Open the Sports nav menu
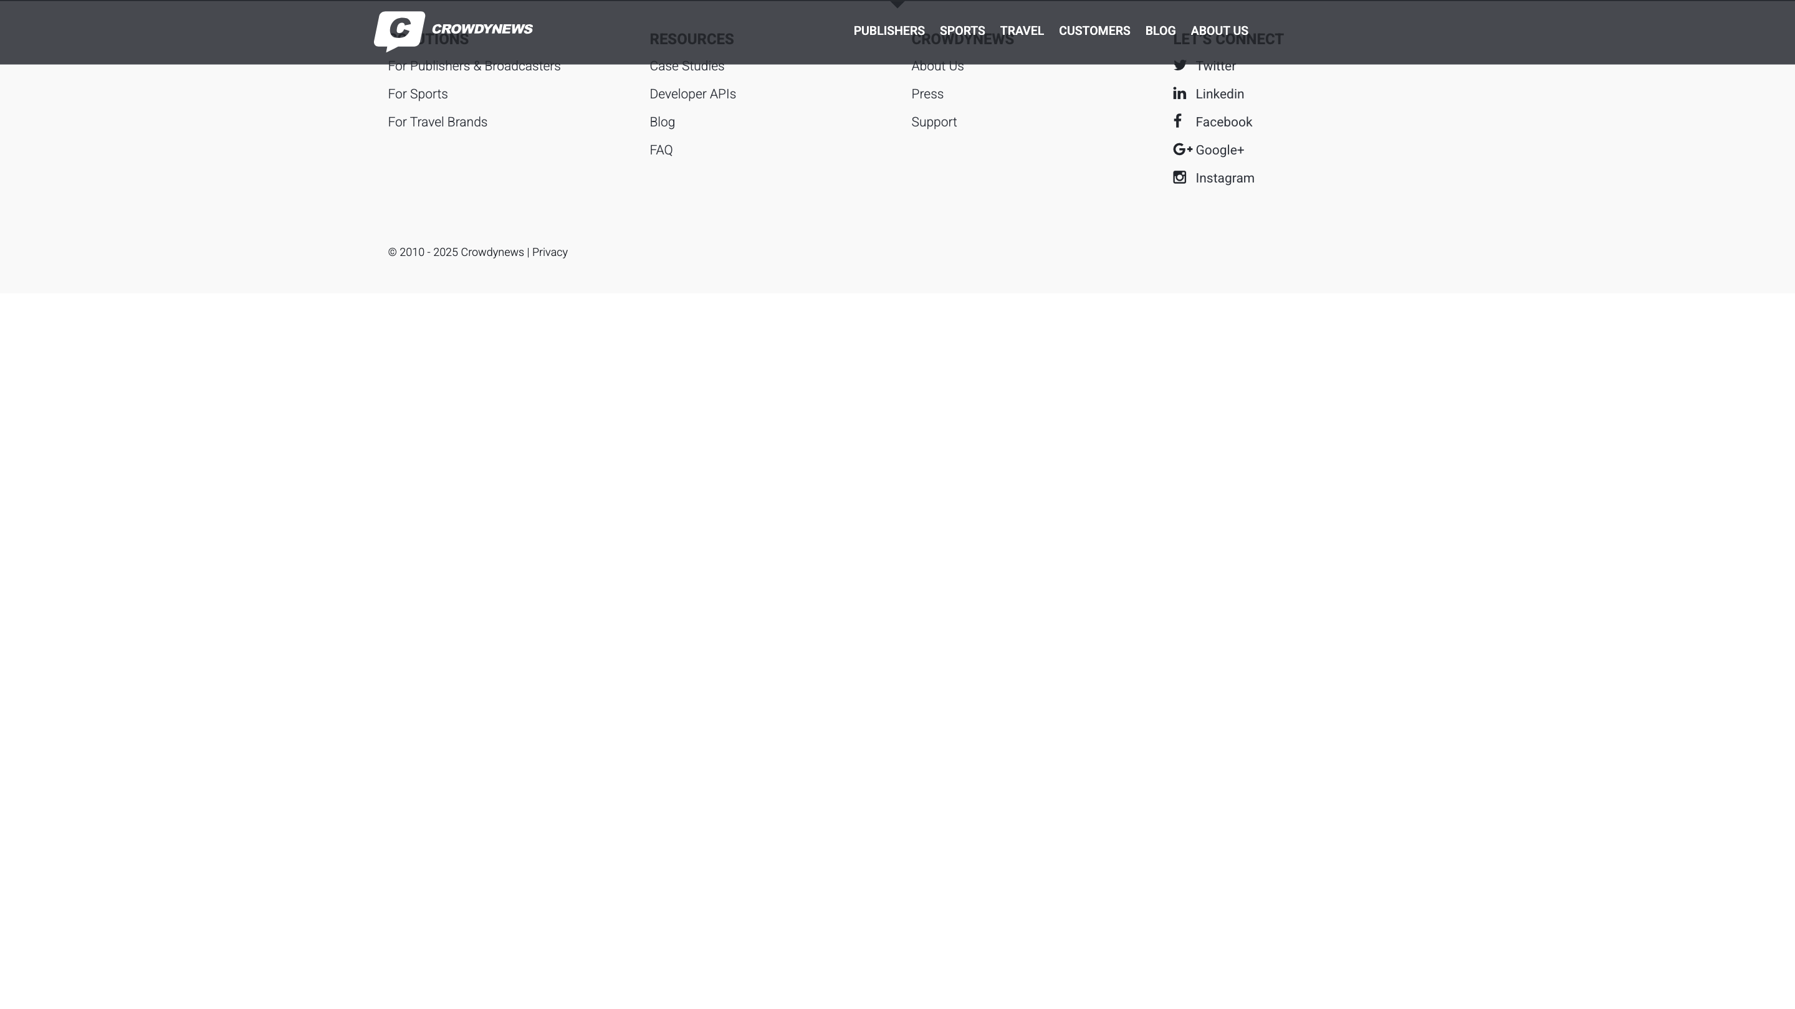1795x1009 pixels. pos(962,31)
